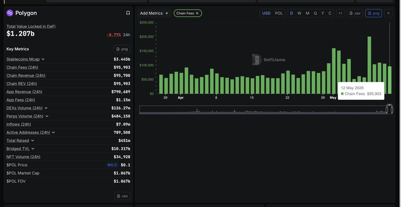Expand Bridged TVL details
This screenshot has width=401, height=207.
[33, 149]
